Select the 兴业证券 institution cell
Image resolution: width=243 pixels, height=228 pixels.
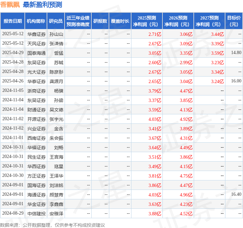[37, 129]
